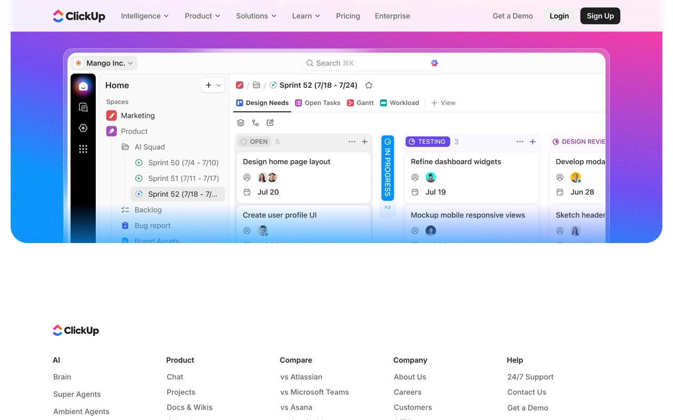
Task: Click the Jun 28 due date
Action: [x=582, y=192]
